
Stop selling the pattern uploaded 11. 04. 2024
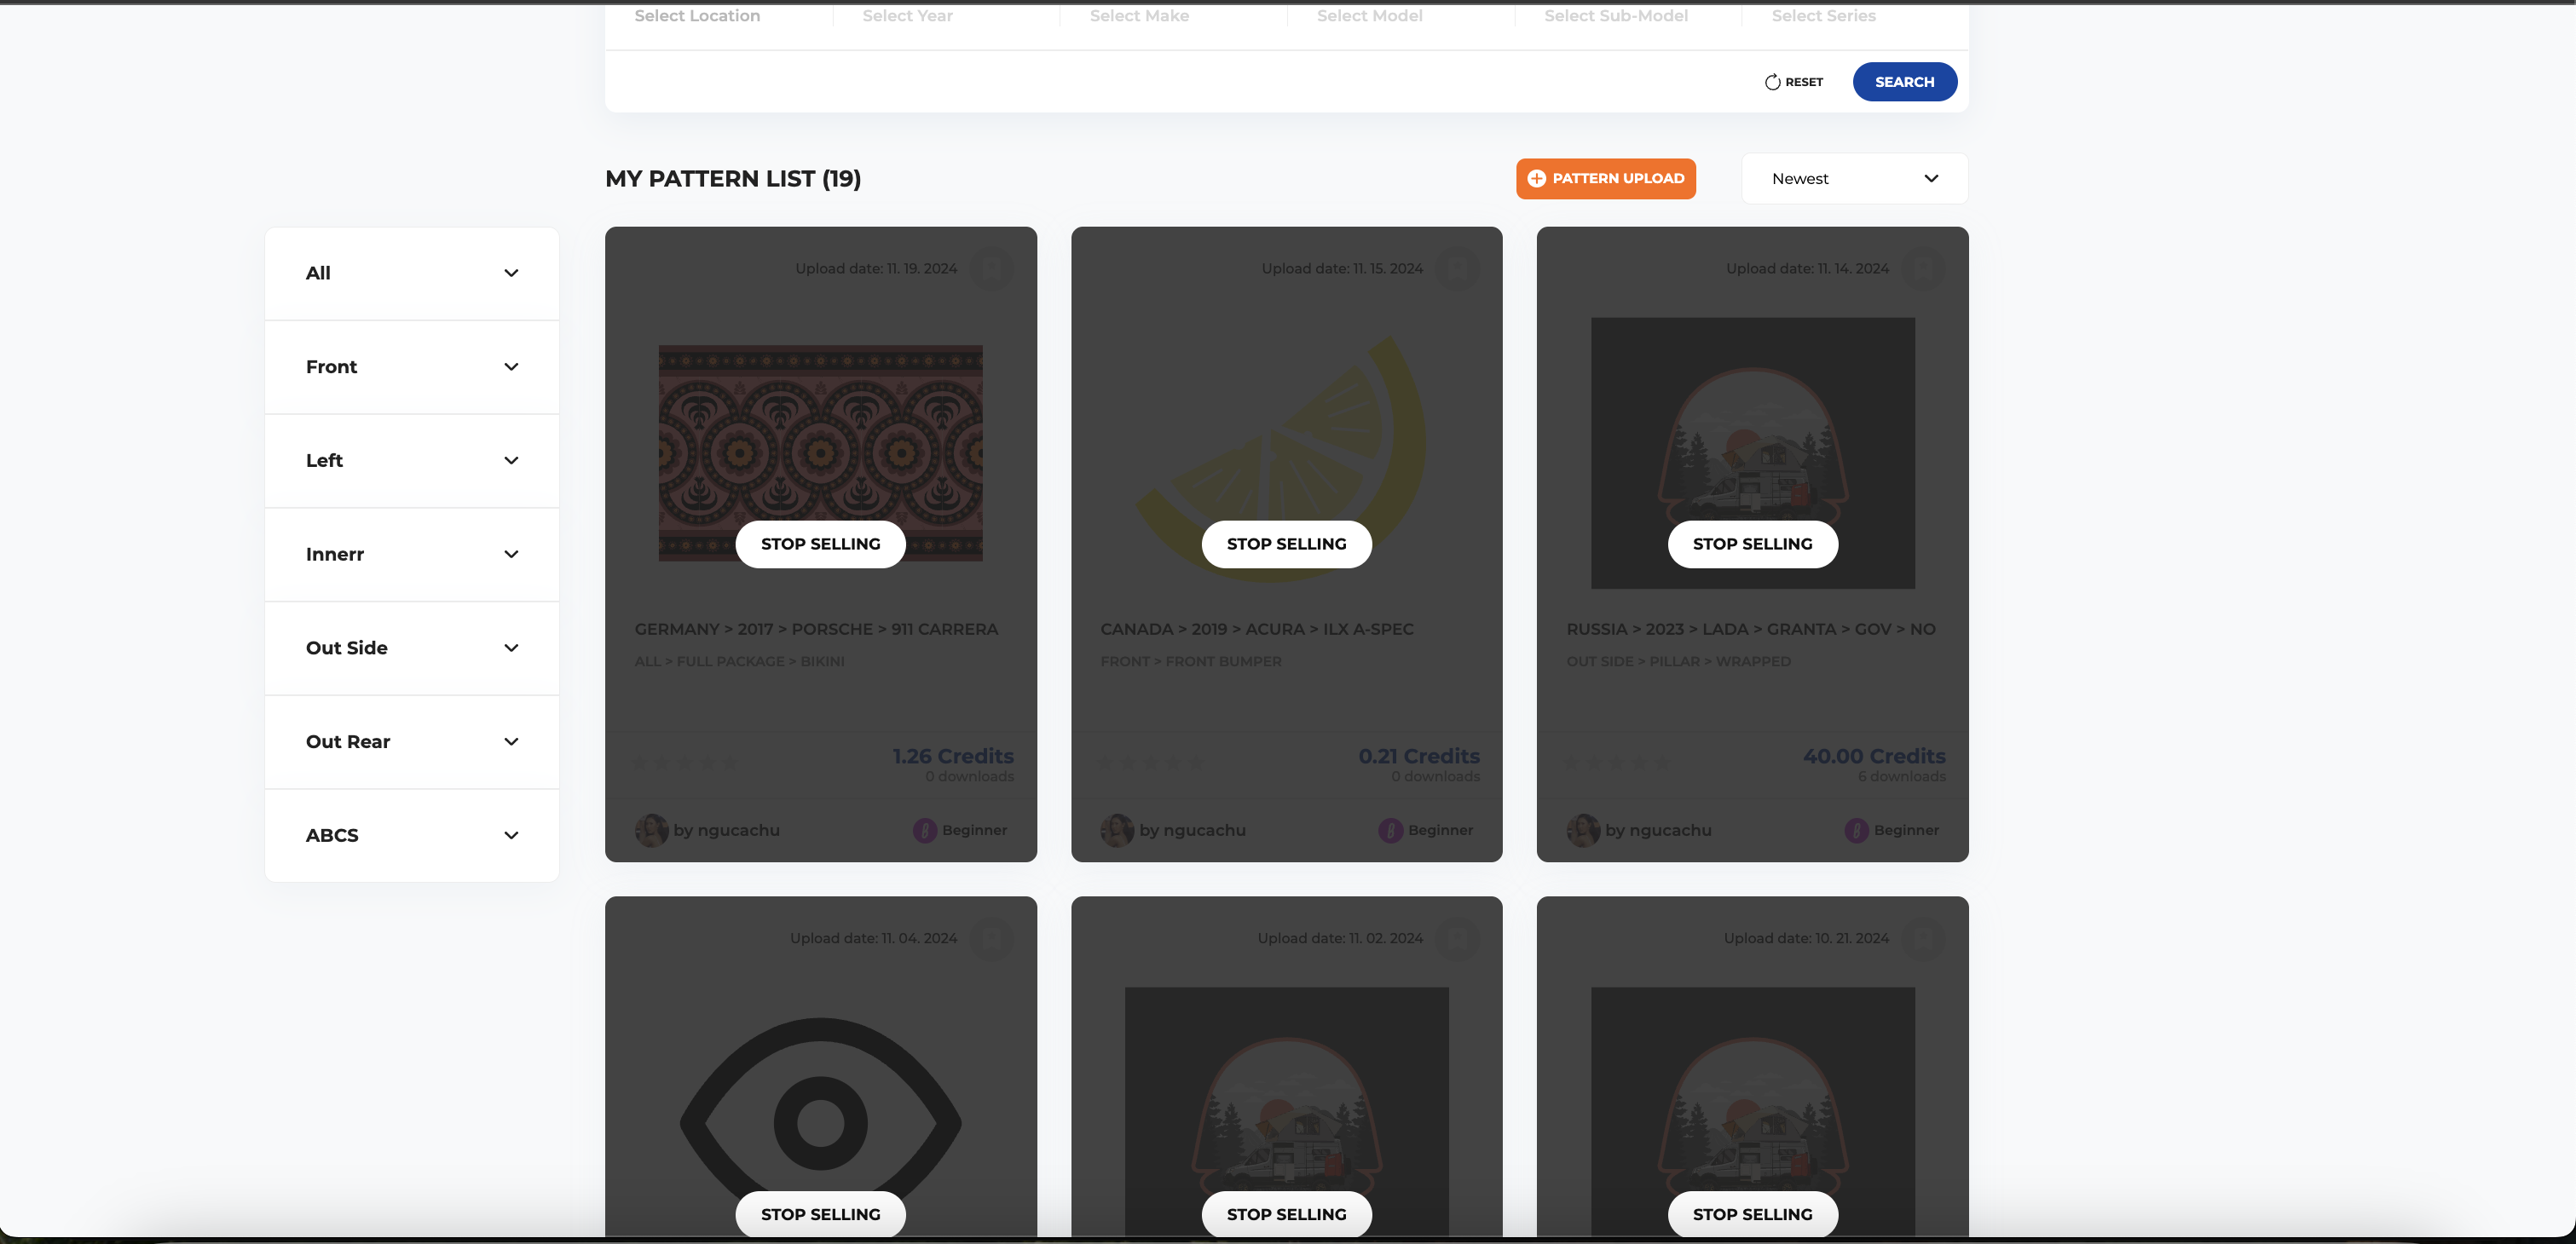pos(821,1215)
